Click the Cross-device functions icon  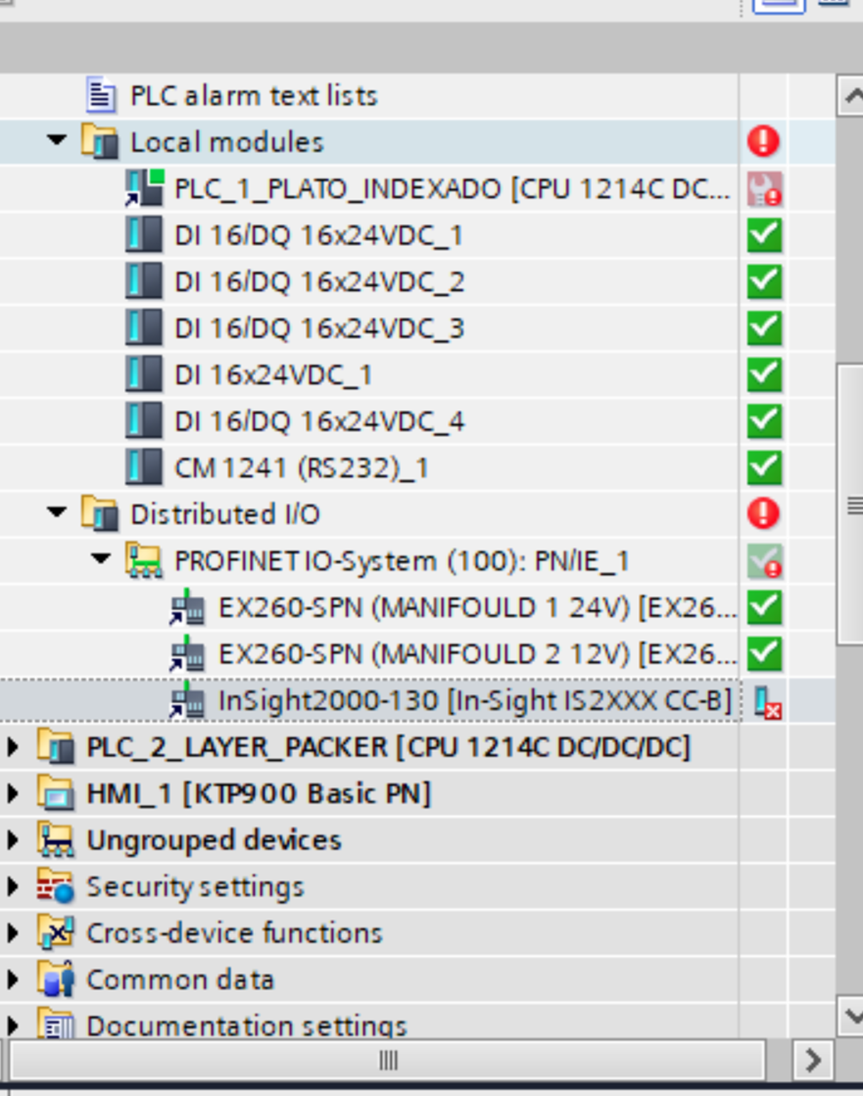[x=56, y=933]
